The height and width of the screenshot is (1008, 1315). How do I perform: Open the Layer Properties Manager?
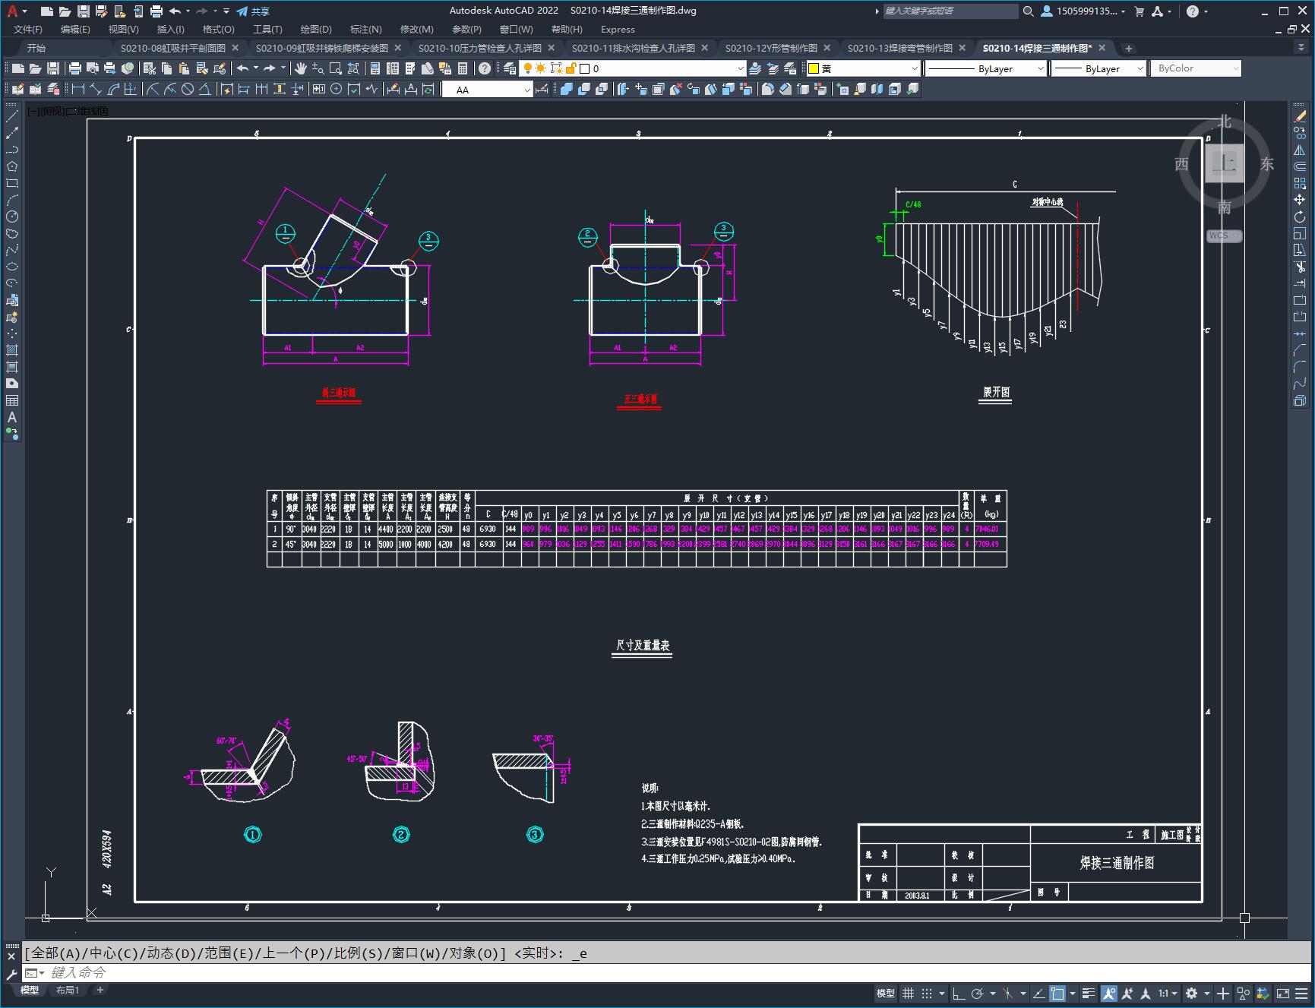pos(509,68)
